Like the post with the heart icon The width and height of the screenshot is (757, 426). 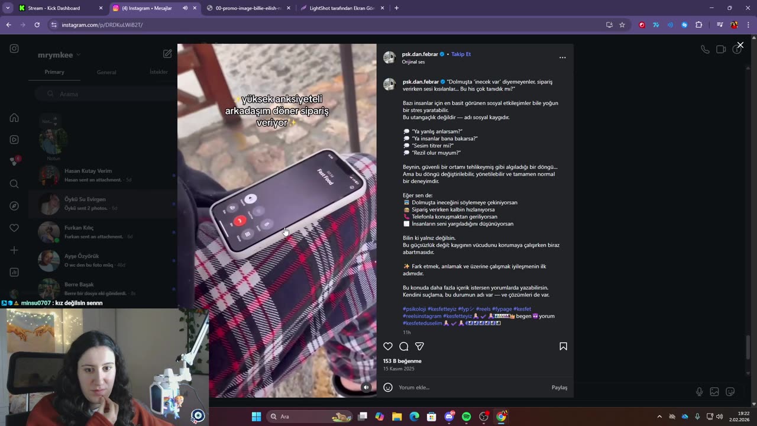click(x=388, y=346)
